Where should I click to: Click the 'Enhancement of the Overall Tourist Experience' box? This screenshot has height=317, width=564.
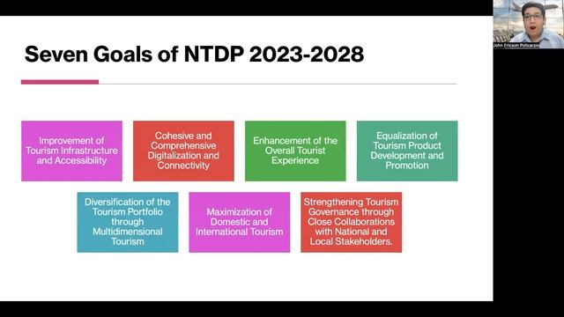coord(295,151)
